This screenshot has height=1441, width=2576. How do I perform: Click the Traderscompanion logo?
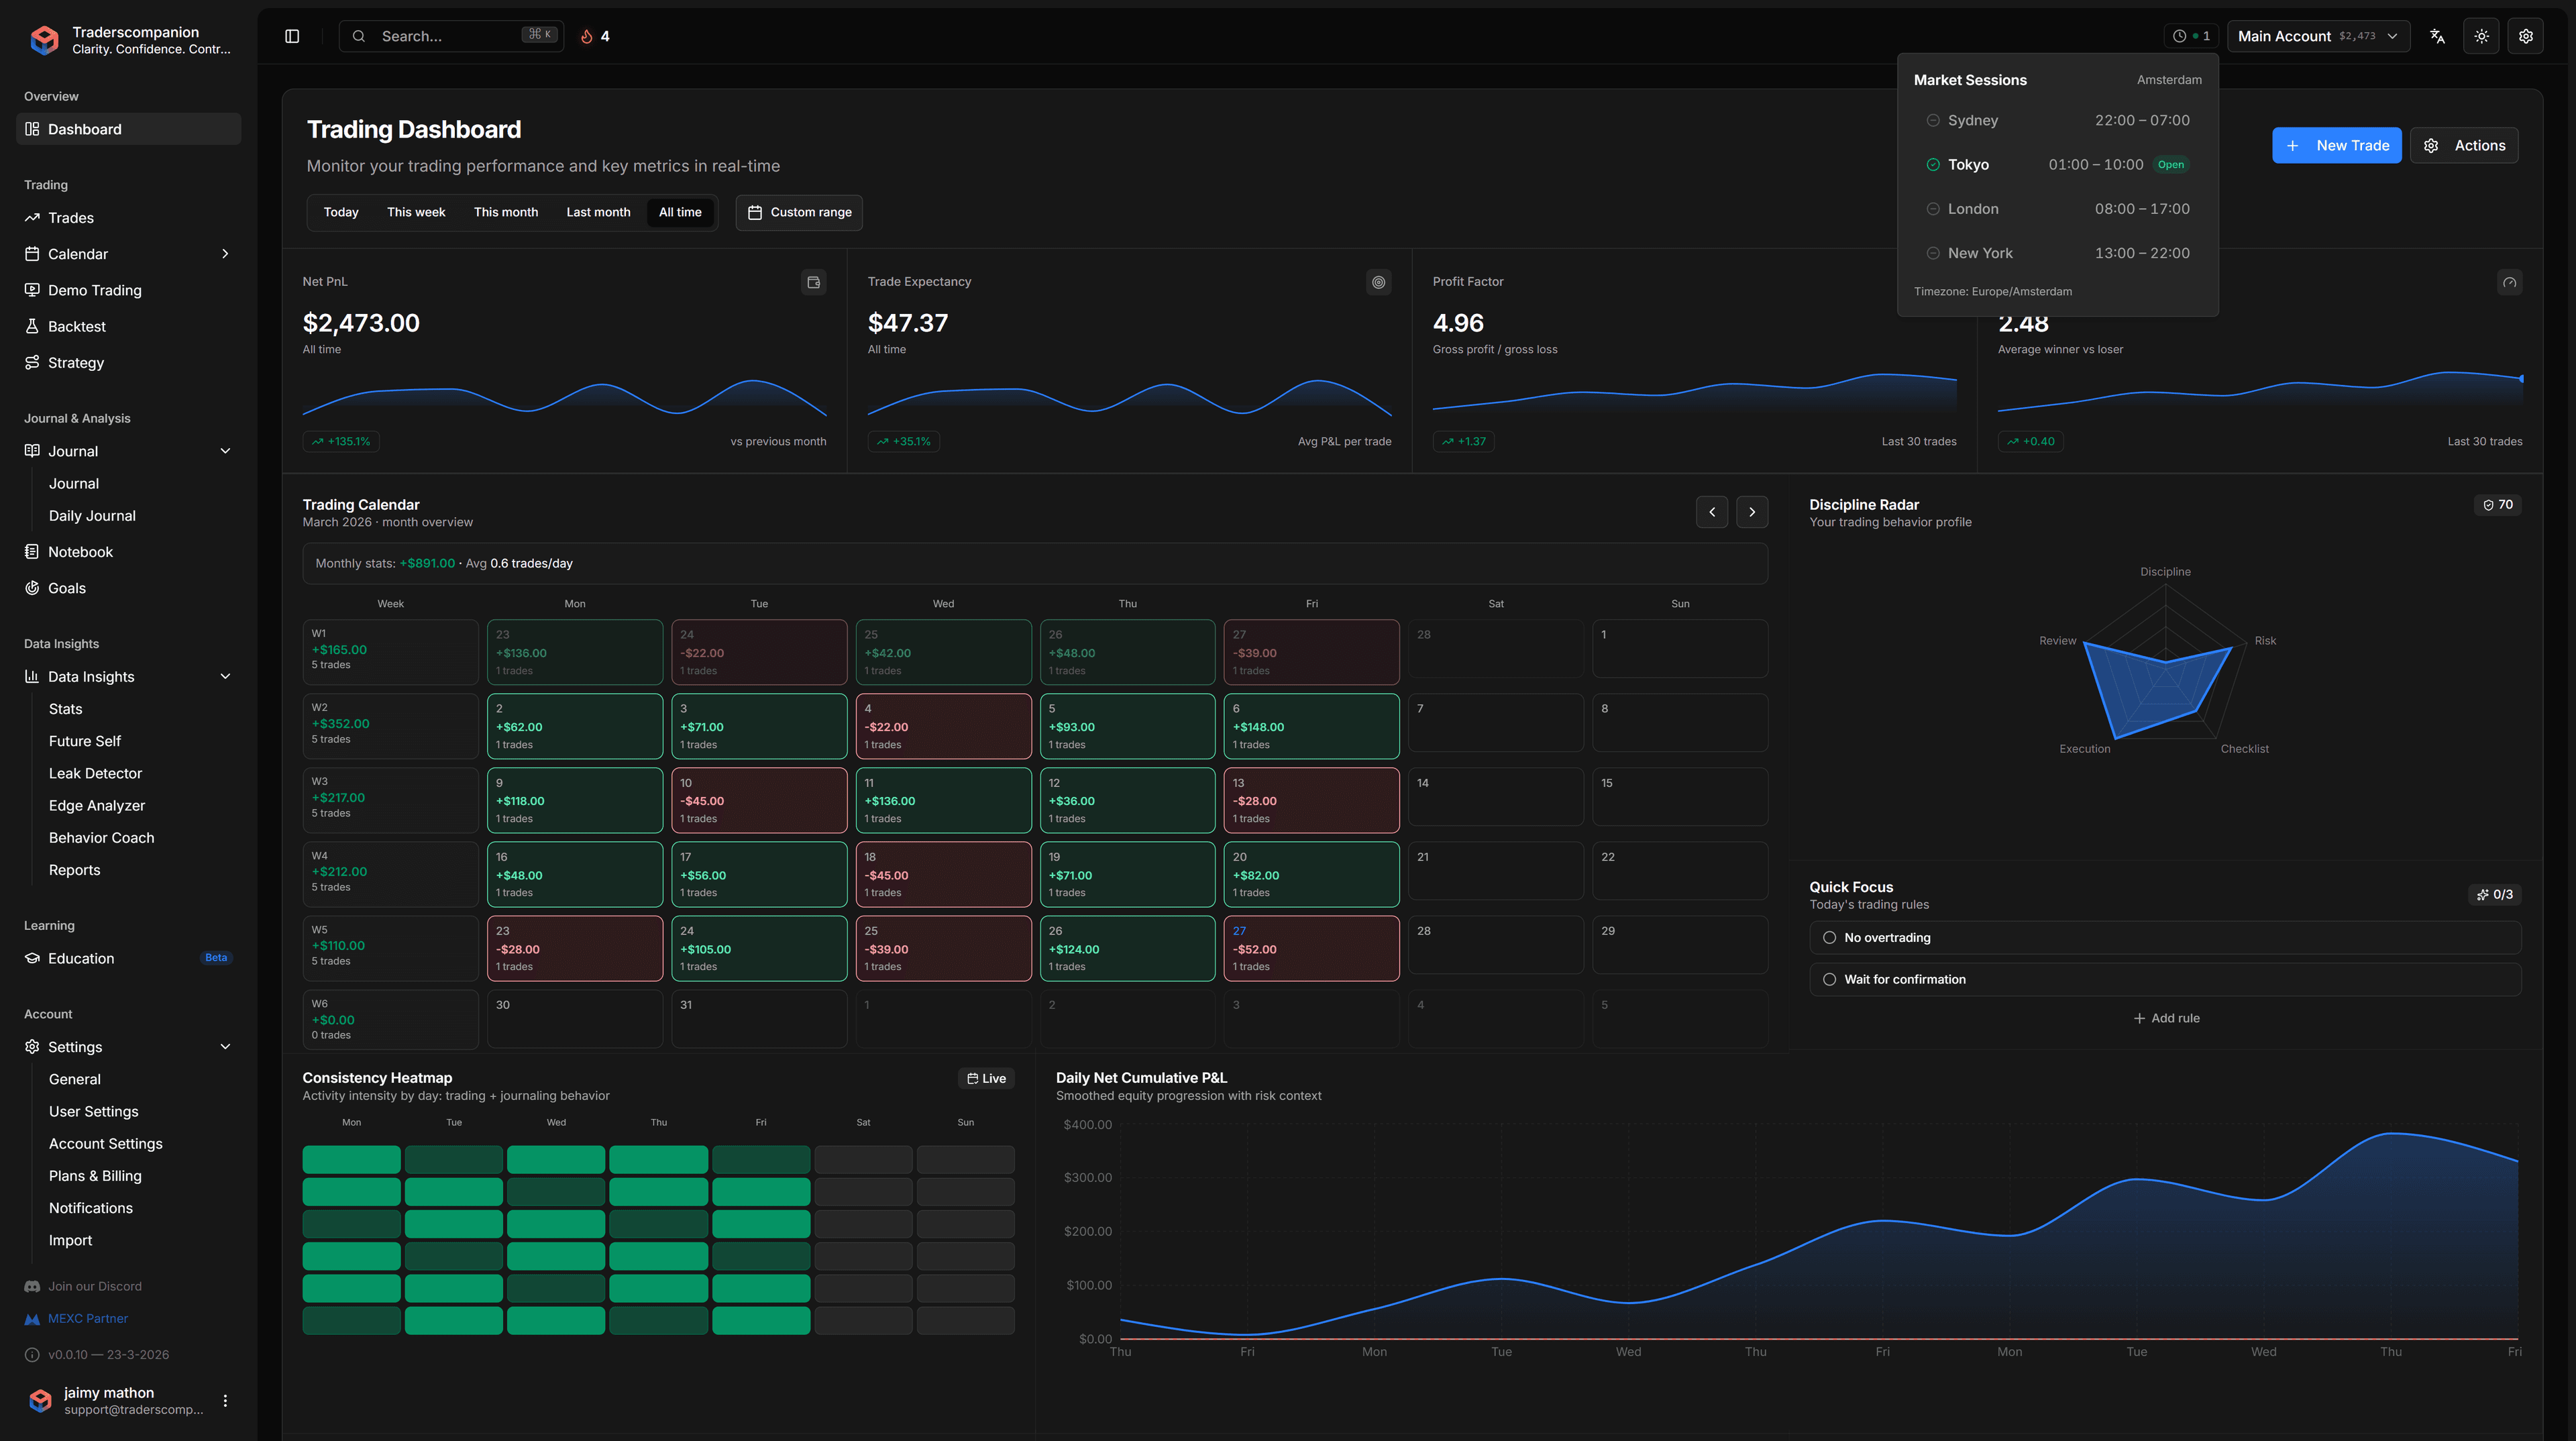(x=44, y=40)
